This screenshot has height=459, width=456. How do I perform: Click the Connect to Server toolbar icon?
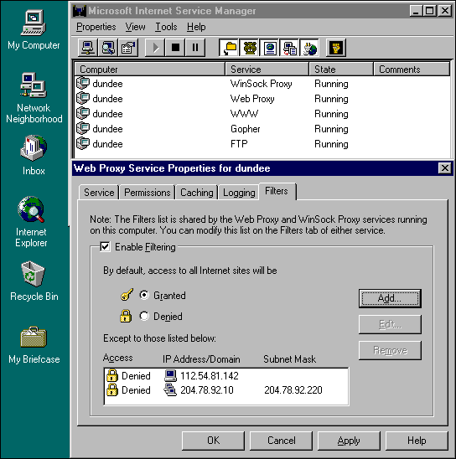88,48
